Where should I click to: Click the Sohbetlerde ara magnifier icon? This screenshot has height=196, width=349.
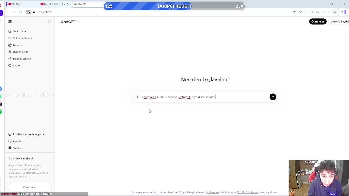coord(10,38)
